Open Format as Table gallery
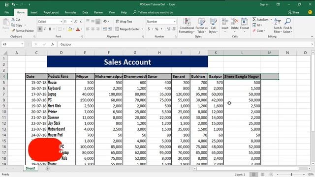315x177 pixels. [201, 26]
